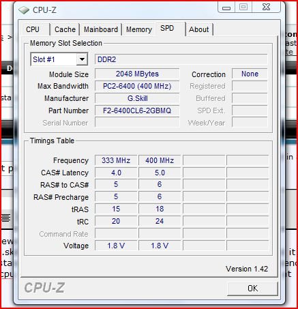Screen dimensions: 298x309
Task: Click the 400 MHz frequency cell
Action: [x=160, y=160]
